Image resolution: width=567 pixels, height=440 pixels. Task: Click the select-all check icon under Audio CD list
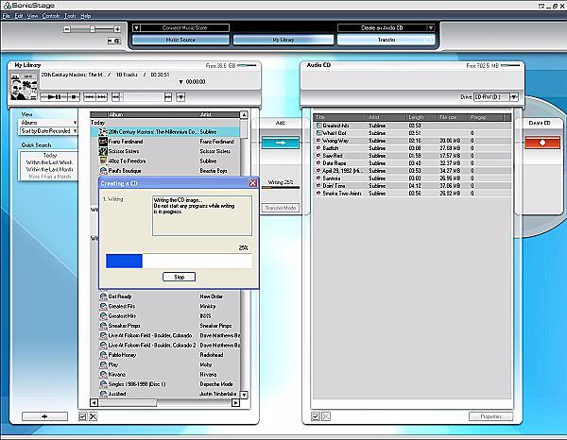pos(316,416)
